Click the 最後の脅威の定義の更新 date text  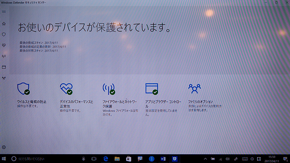tap(43, 47)
